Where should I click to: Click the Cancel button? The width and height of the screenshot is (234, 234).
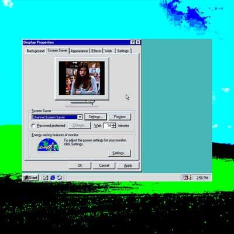104,166
